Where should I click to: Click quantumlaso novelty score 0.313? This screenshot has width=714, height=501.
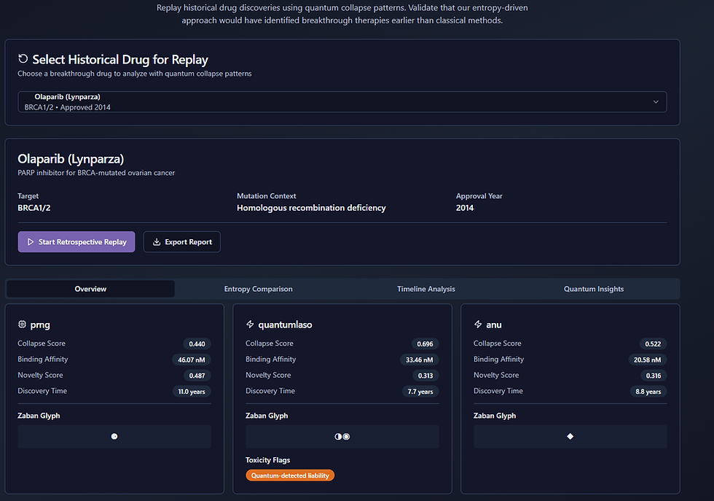coord(425,376)
